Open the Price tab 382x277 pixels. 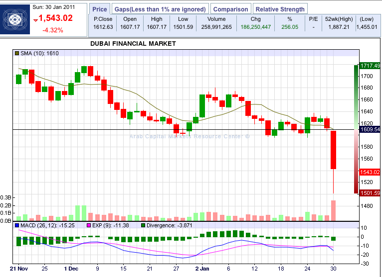point(100,9)
